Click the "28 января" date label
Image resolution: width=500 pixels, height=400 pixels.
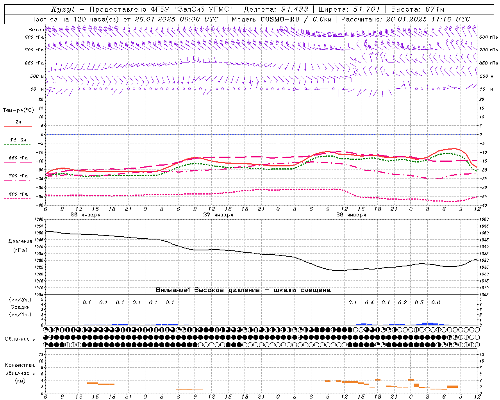(x=351, y=215)
